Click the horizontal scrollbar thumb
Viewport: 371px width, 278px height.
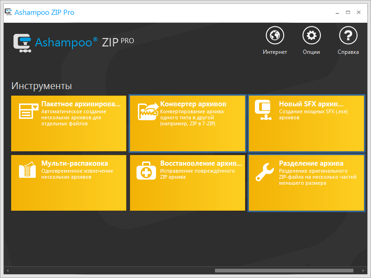(x=284, y=271)
